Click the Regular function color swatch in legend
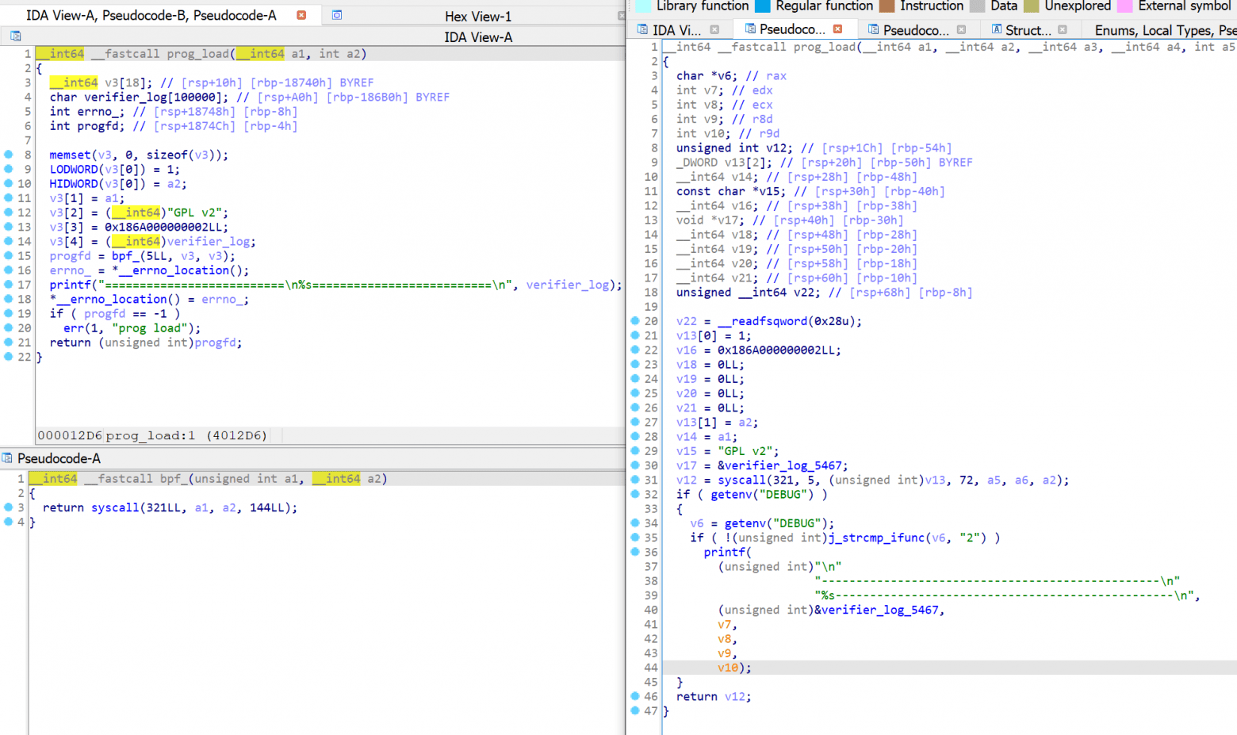This screenshot has height=735, width=1237. click(762, 6)
